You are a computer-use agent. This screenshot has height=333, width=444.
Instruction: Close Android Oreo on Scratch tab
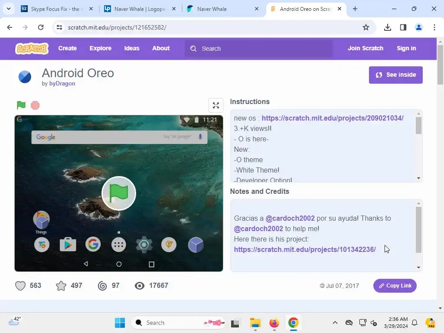(340, 9)
